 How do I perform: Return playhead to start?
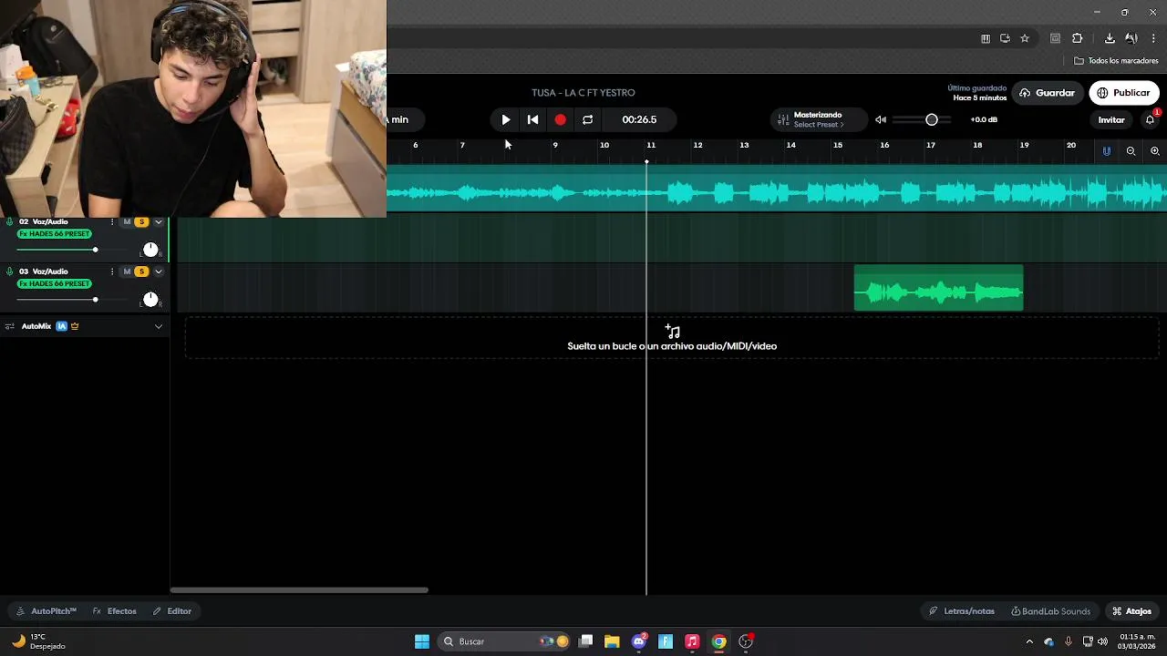(x=533, y=119)
